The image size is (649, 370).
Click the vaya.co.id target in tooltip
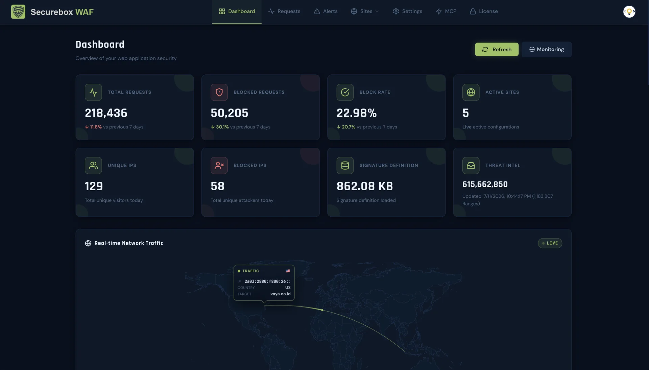(280, 294)
